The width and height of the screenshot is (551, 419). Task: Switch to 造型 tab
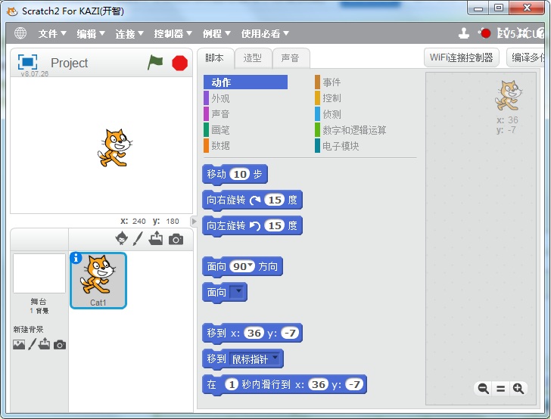253,58
